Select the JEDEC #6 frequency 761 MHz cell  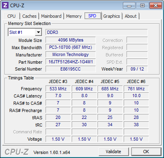click(136, 89)
